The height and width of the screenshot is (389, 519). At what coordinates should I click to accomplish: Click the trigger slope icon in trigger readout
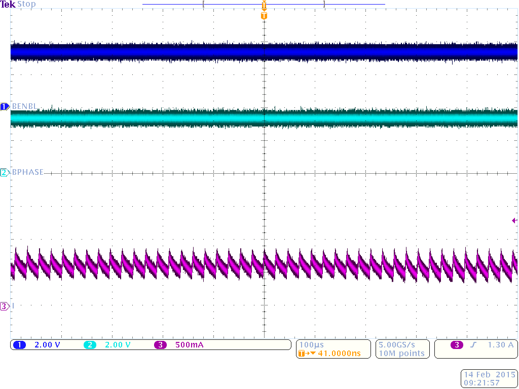[x=473, y=345]
